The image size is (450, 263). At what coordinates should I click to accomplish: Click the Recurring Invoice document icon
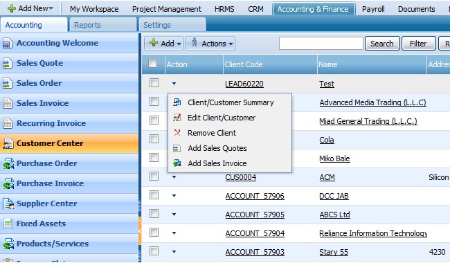[8, 124]
